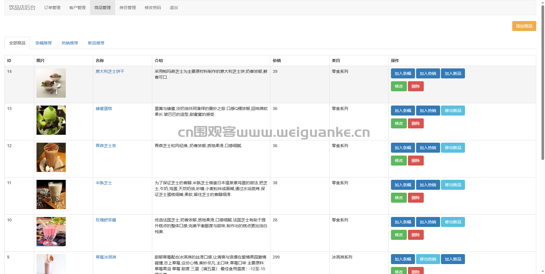The height and width of the screenshot is (274, 545).
Task: Open product thumbnail for 草莓冰淇淋
Action: (51, 264)
